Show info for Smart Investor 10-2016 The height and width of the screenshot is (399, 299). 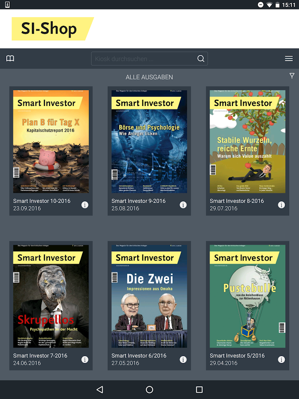point(85,205)
